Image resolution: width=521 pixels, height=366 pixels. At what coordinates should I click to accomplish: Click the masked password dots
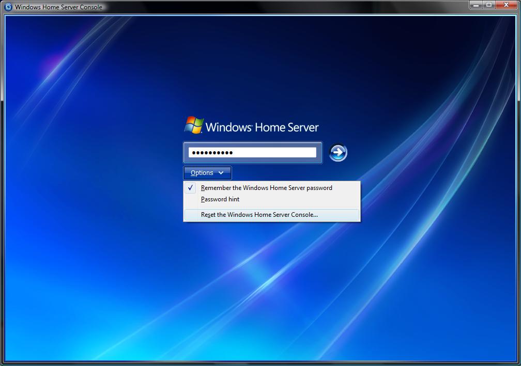coord(212,152)
